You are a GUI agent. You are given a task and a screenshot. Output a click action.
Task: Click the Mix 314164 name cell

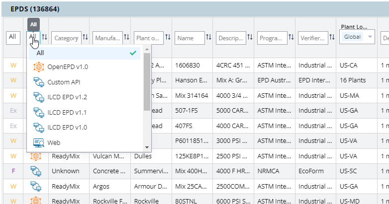(x=192, y=95)
